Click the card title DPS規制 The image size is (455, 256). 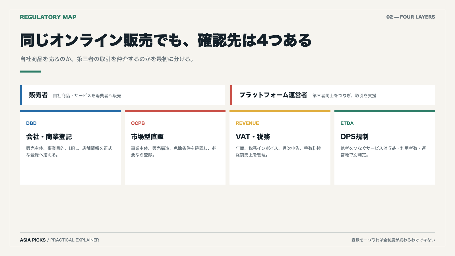355,137
